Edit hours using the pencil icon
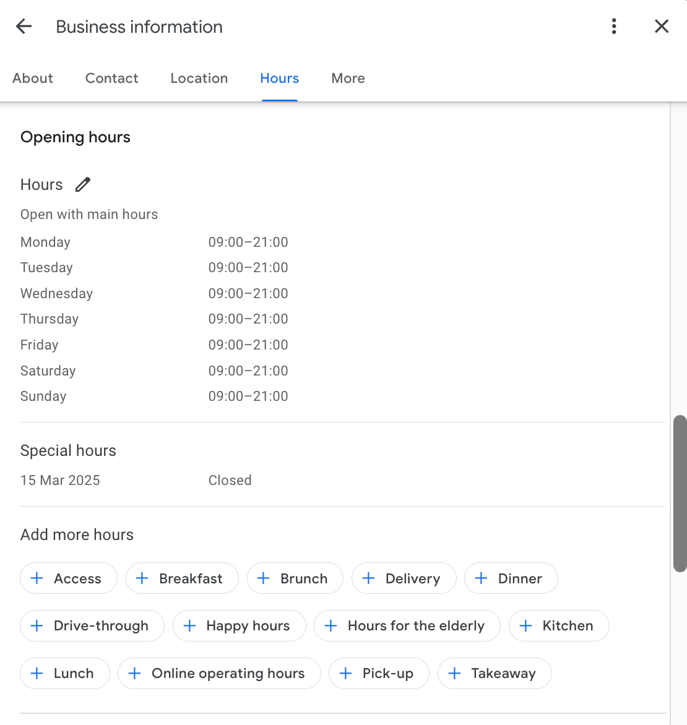Screen dimensions: 687x725 [x=83, y=184]
